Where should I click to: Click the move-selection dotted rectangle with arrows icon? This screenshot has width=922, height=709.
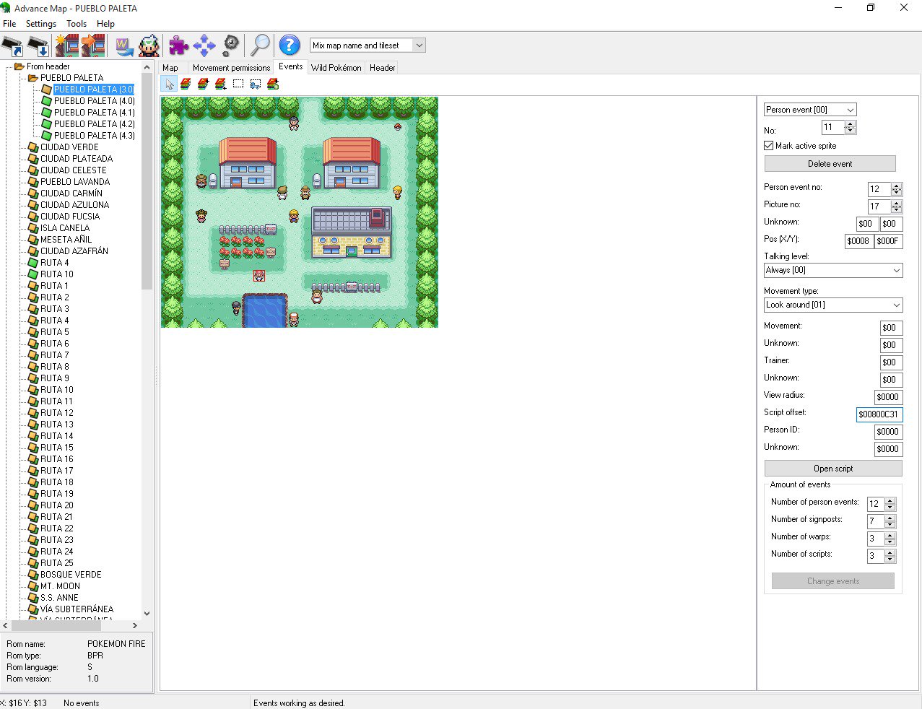point(256,84)
